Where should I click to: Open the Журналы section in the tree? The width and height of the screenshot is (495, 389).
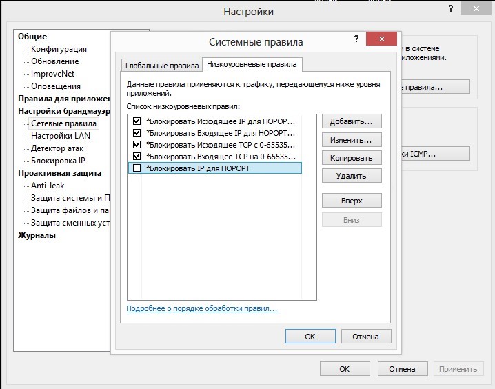pos(37,235)
